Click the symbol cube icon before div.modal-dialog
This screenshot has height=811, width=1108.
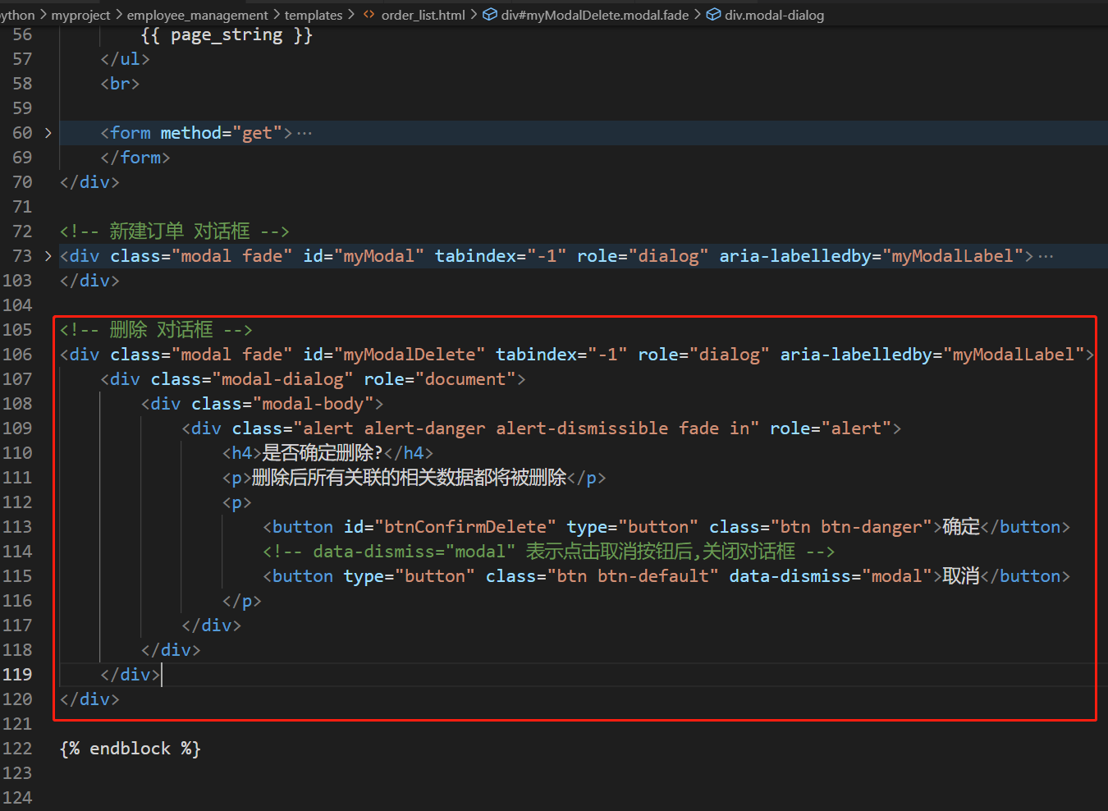tap(713, 15)
